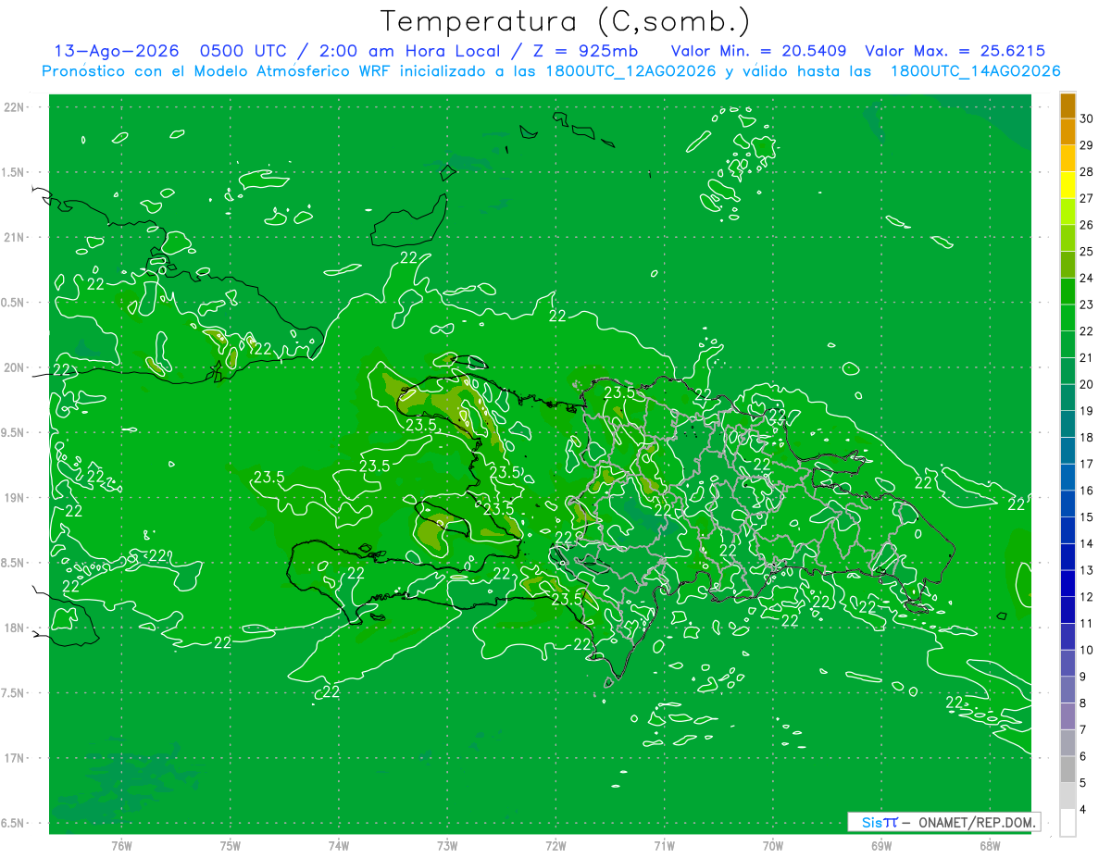Click the '18N' latitude axis label
This screenshot has width=1111, height=858.
[16, 628]
